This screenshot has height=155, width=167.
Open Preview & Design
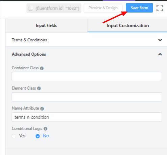tap(103, 8)
